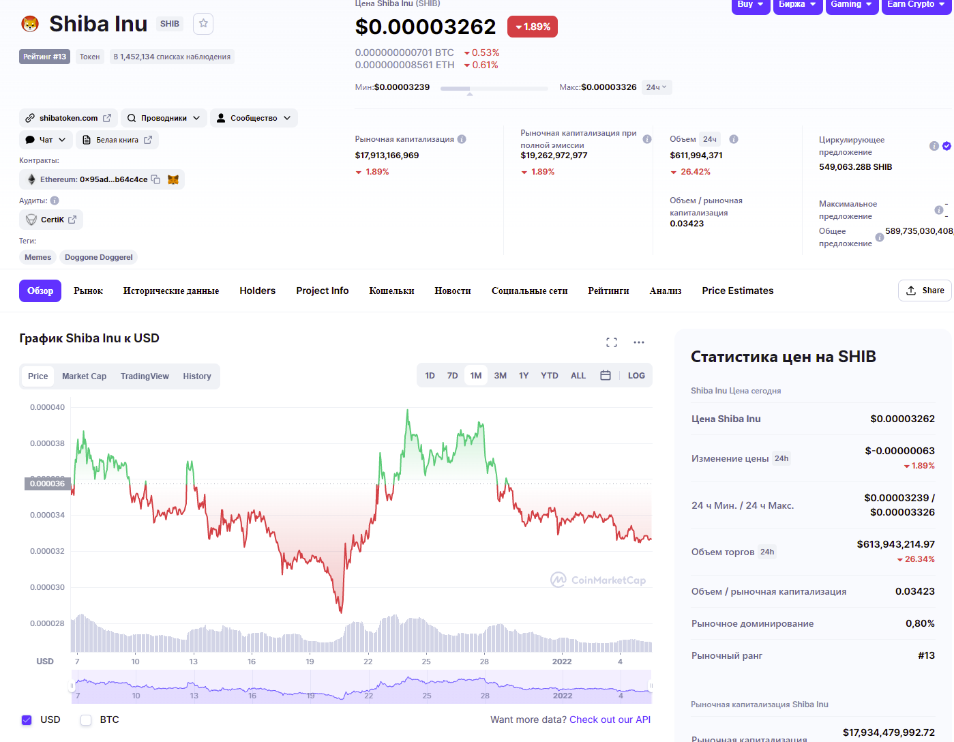Switch chart to History view
Viewport: 954px width, 742px height.
pyautogui.click(x=197, y=376)
